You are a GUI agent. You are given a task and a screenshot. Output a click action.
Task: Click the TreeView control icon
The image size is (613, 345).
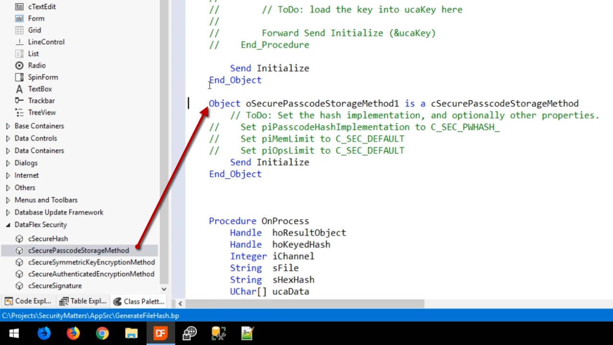(19, 113)
